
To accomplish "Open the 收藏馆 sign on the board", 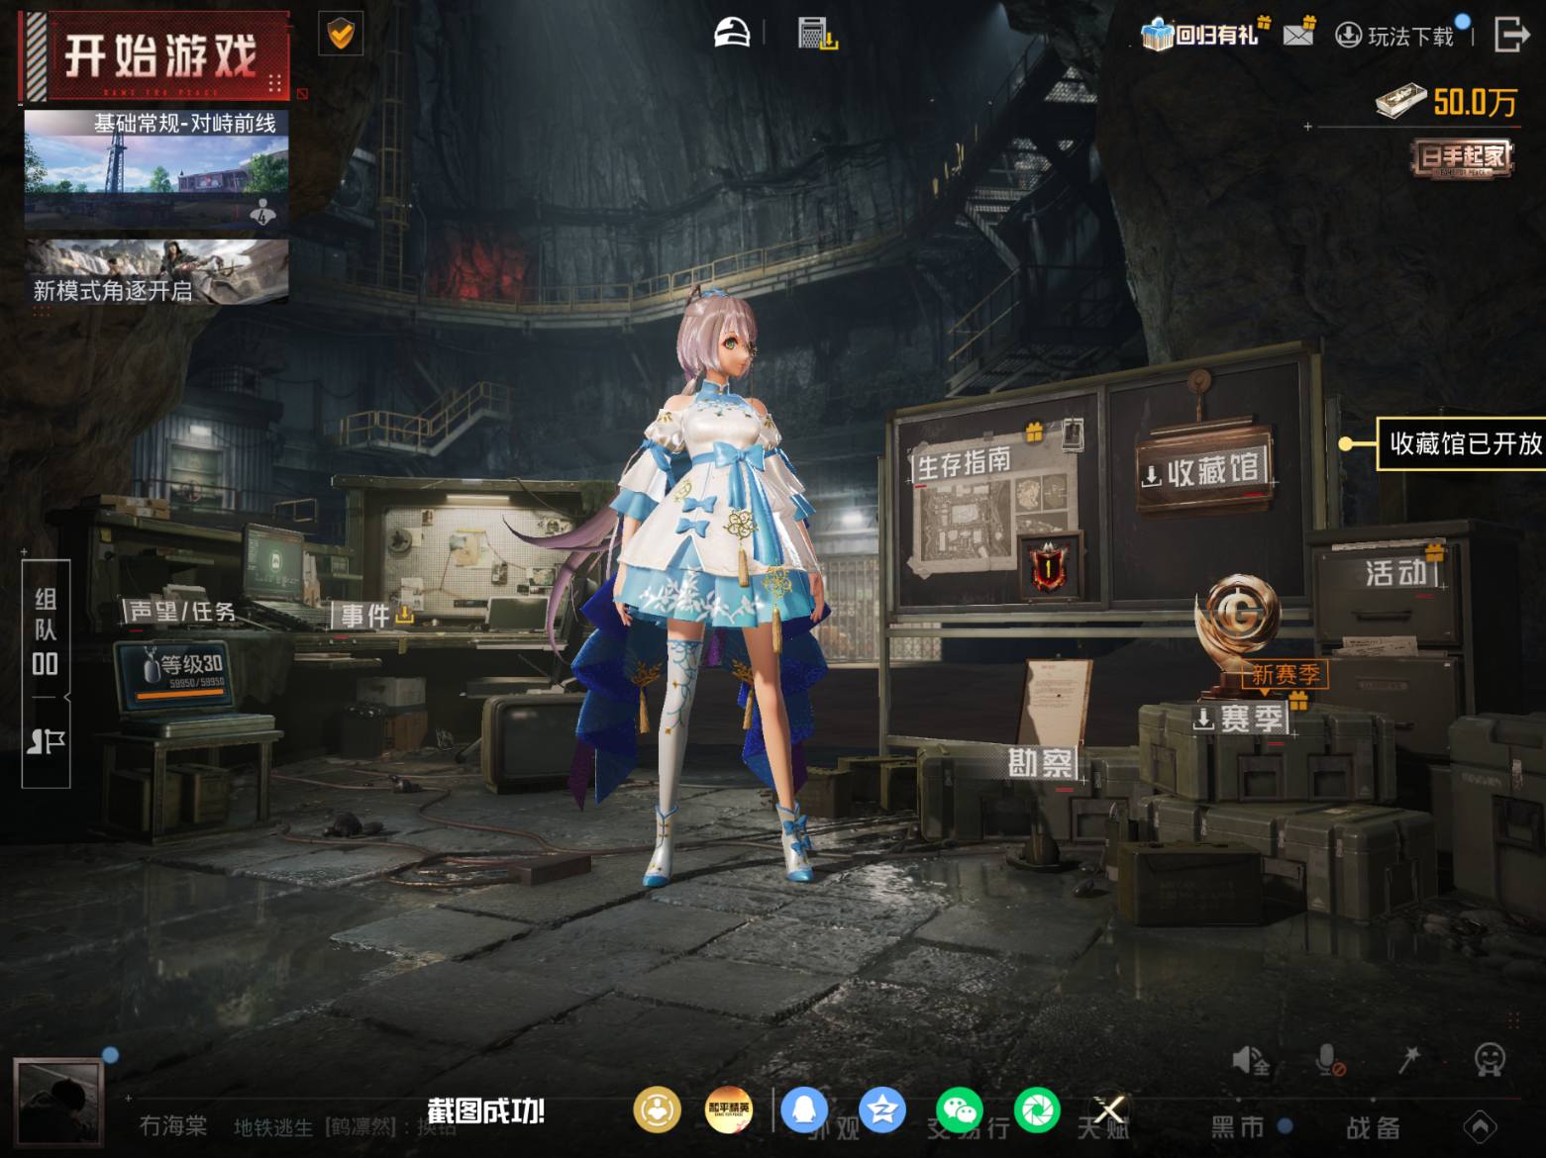I will tap(1204, 471).
